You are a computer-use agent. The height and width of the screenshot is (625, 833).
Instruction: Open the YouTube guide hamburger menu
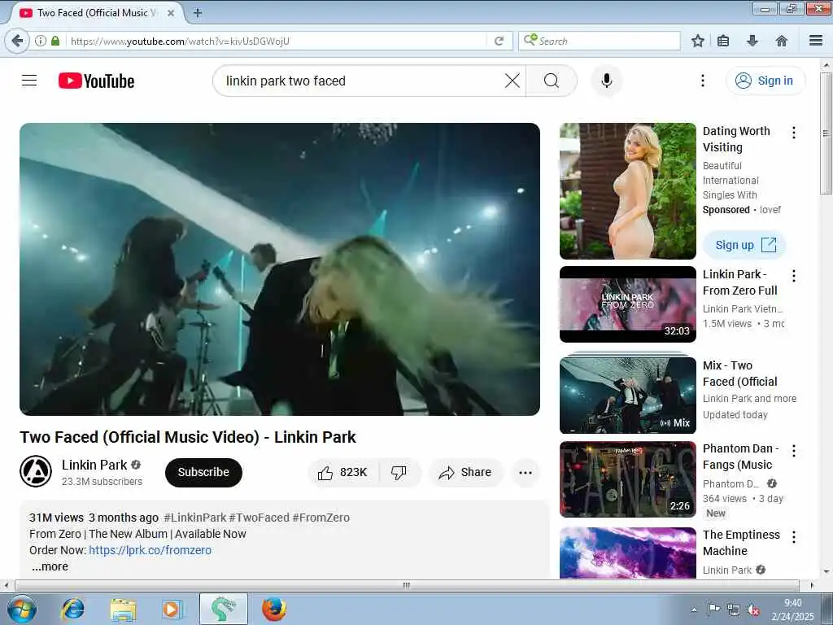click(29, 81)
